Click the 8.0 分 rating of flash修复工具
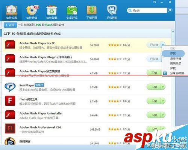188x150 pixels. click(x=119, y=101)
